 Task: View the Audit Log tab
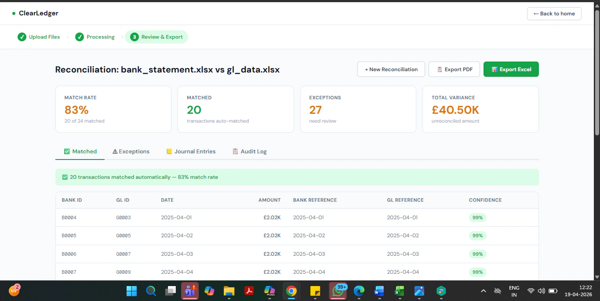[249, 151]
